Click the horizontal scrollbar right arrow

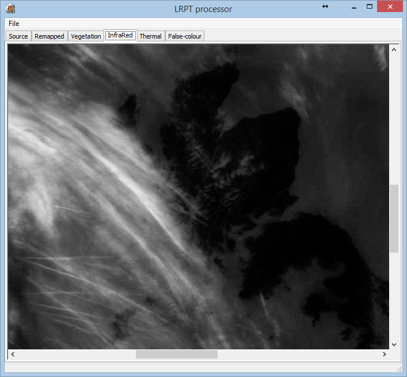tap(385, 354)
